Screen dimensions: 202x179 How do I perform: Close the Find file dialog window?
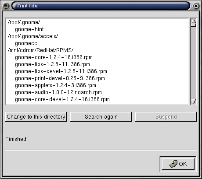(x=196, y=6)
